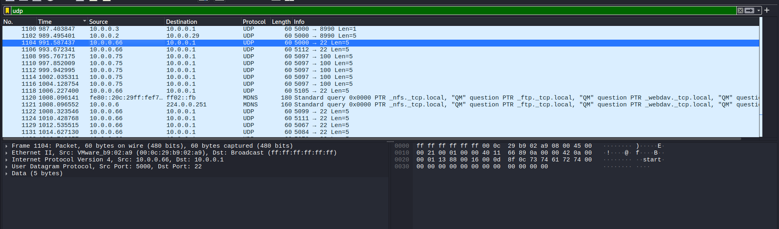Sort packets by Source column header
Viewport: 779px width, 229px height.
point(98,22)
